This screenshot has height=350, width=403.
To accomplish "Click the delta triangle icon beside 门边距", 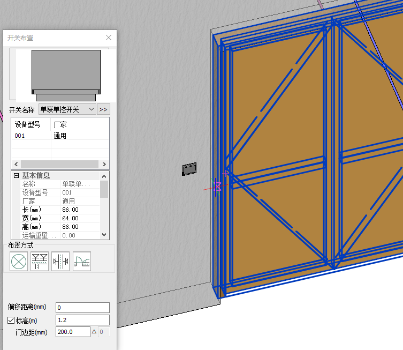I will (x=94, y=332).
